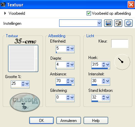Open the Diepte slider dropdown

(x=72, y=65)
